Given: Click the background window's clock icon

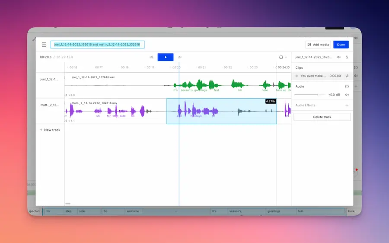Looking at the screenshot, I should tap(356, 67).
